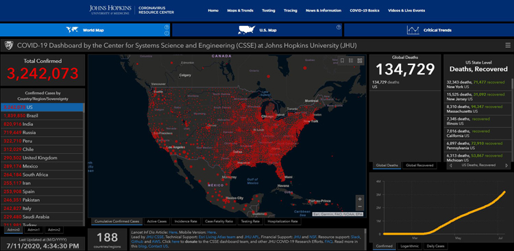The height and width of the screenshot is (251, 514).
Task: Zoom in the map with plus button
Action: pos(360,199)
